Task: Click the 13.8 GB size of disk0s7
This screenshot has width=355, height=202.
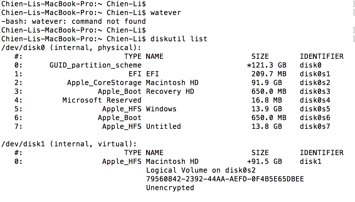Action: click(x=267, y=127)
